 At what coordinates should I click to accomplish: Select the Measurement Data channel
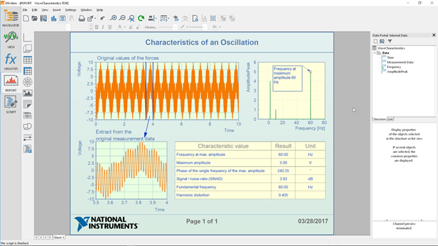click(400, 62)
